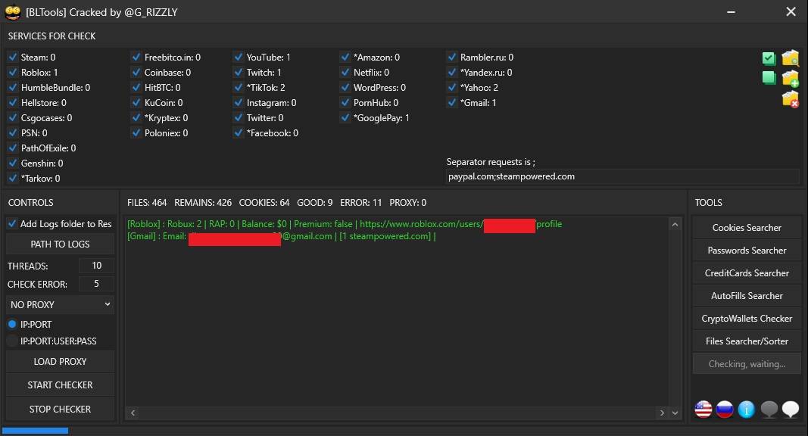
Task: Click the plain green deselect-all square icon
Action: pos(769,78)
